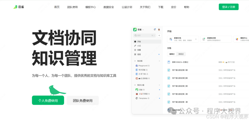249x121 pixels.
Task: Select the 开始 clock icon in the sidebar
Action: (135, 42)
